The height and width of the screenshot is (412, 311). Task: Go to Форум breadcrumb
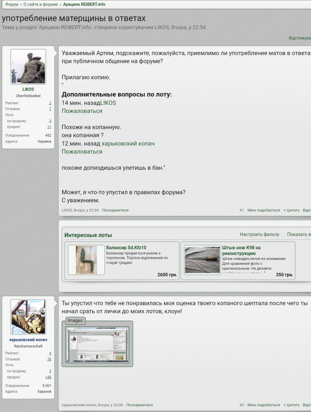point(12,4)
